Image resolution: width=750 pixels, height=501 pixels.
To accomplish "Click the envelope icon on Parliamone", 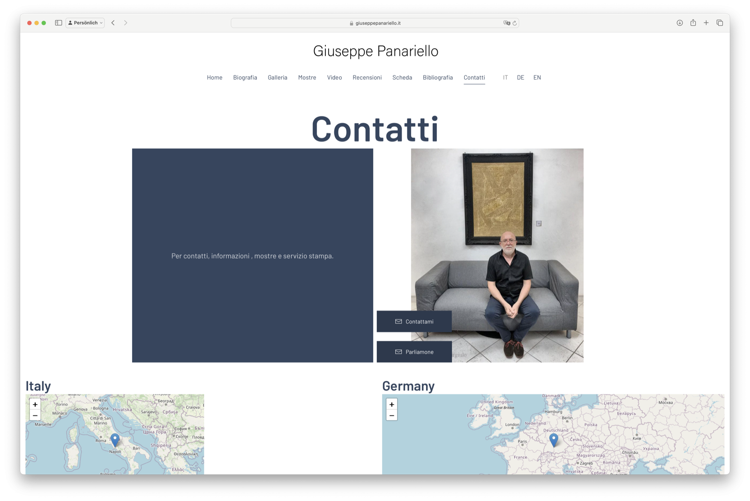I will [x=398, y=352].
